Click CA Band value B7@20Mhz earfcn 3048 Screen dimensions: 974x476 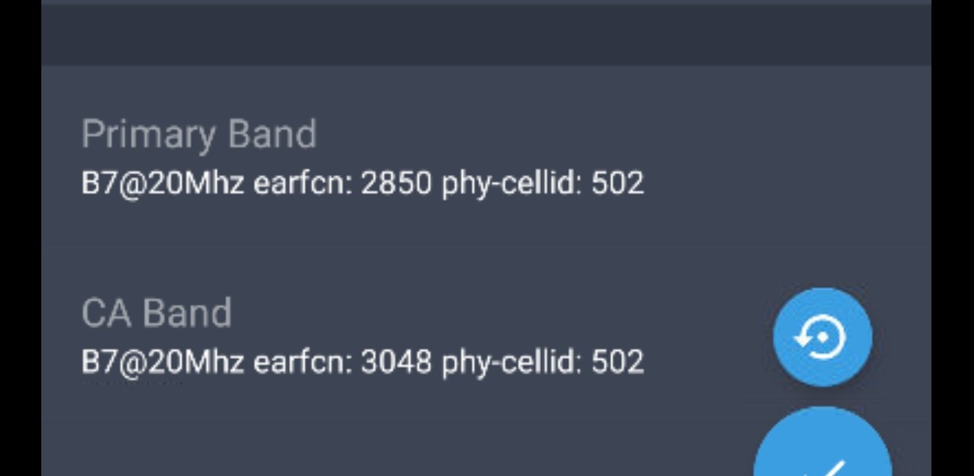[362, 362]
